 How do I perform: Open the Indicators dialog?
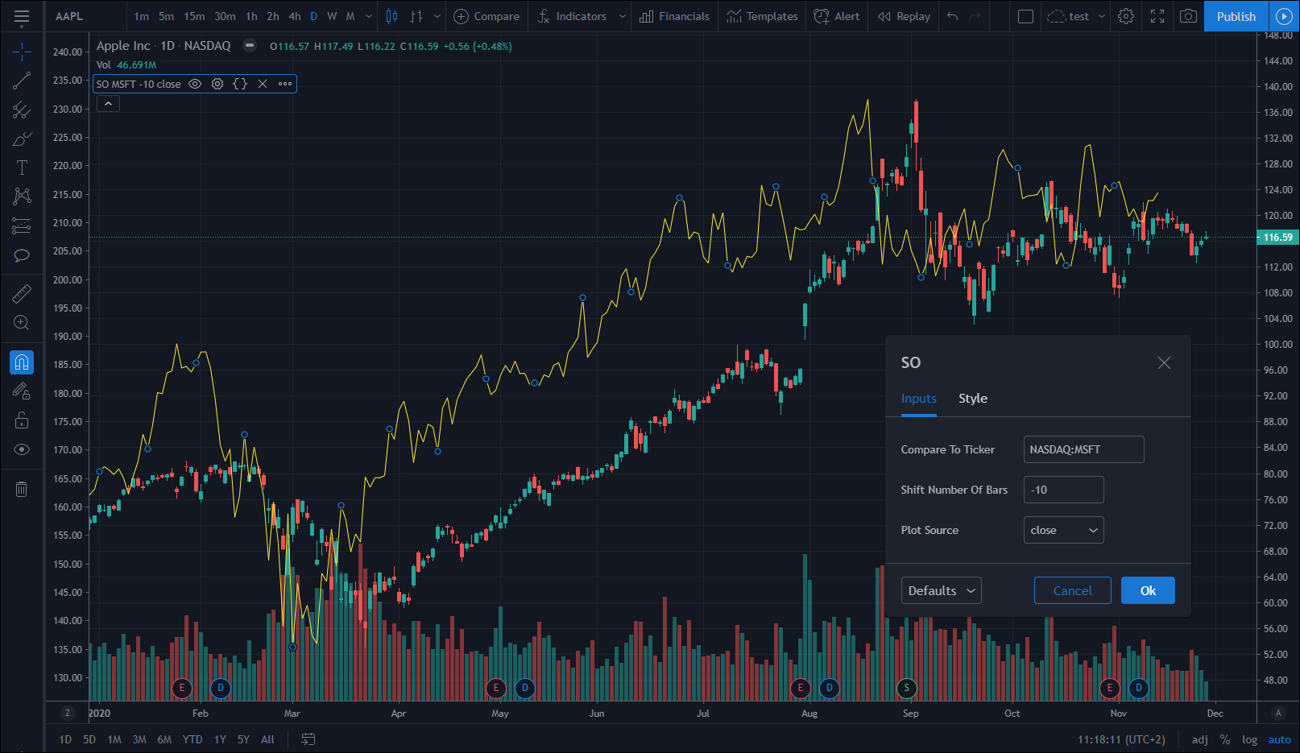point(572,16)
